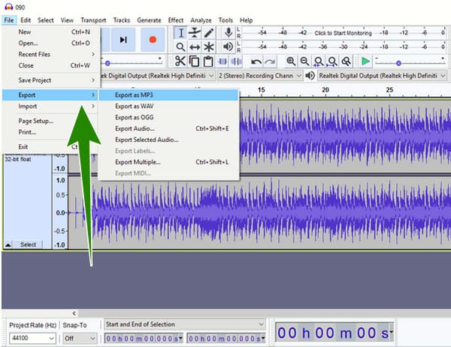Click the Cut scissors icon

[x=180, y=62]
